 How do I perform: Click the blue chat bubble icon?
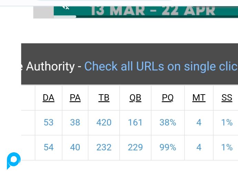click(x=13, y=161)
